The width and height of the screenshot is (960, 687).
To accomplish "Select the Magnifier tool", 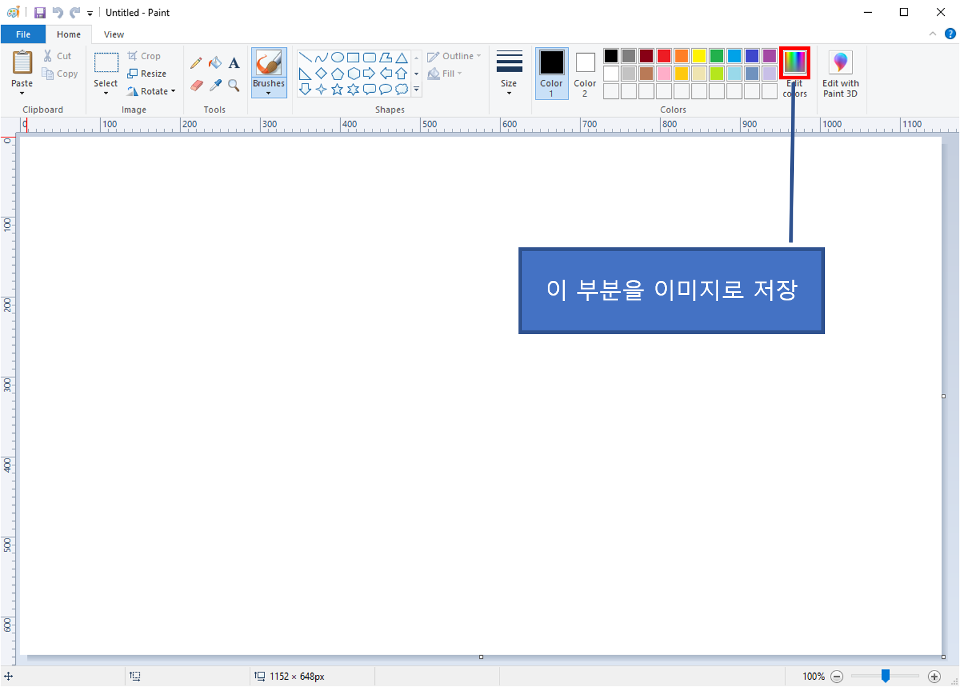I will (234, 85).
